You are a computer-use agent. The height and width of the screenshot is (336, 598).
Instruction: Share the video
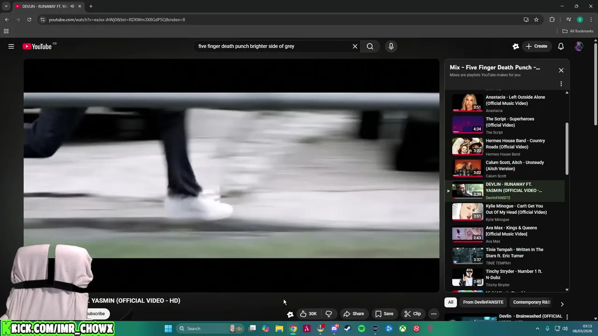354,314
